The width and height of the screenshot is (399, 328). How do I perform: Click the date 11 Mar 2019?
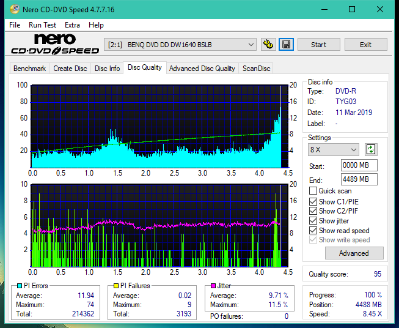tap(354, 113)
